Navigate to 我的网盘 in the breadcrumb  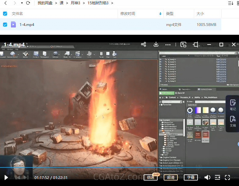(45, 3)
